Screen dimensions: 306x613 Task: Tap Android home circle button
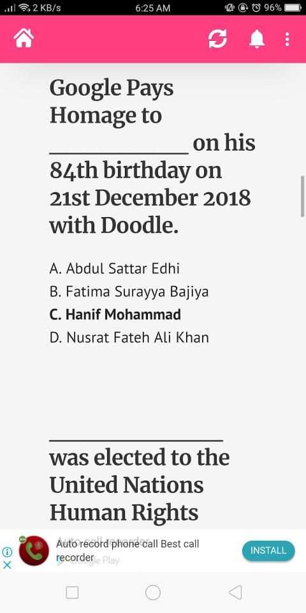[x=152, y=593]
